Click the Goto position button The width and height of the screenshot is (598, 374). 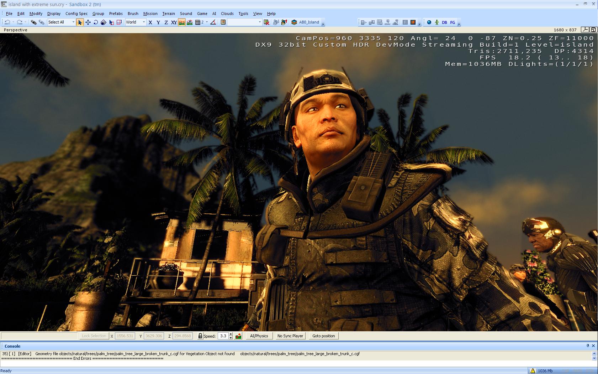pos(323,336)
